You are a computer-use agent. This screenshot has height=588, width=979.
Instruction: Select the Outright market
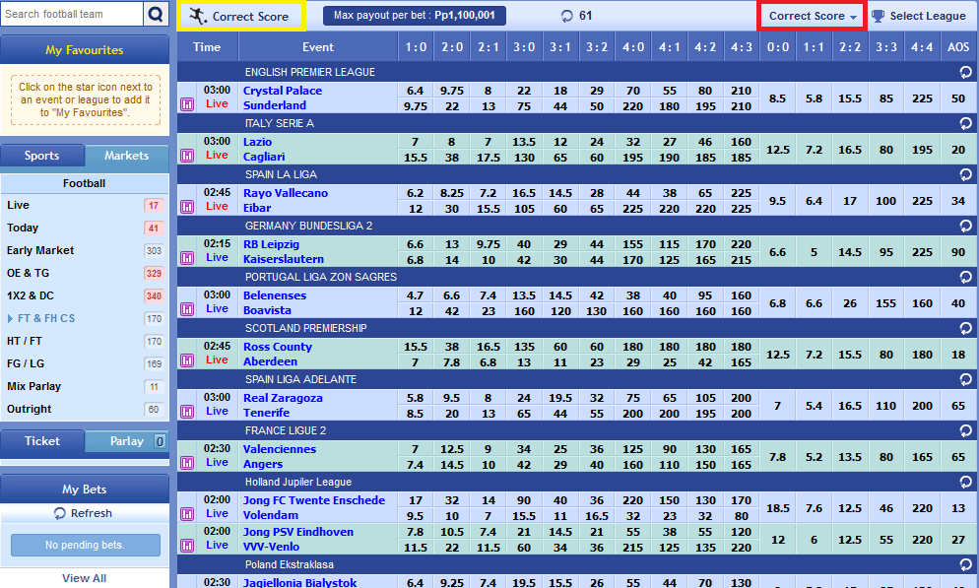[85, 409]
